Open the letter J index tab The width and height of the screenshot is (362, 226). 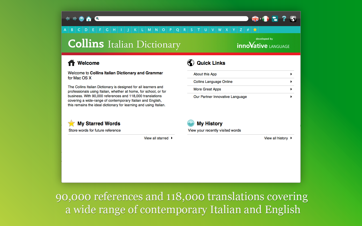pyautogui.click(x=128, y=30)
